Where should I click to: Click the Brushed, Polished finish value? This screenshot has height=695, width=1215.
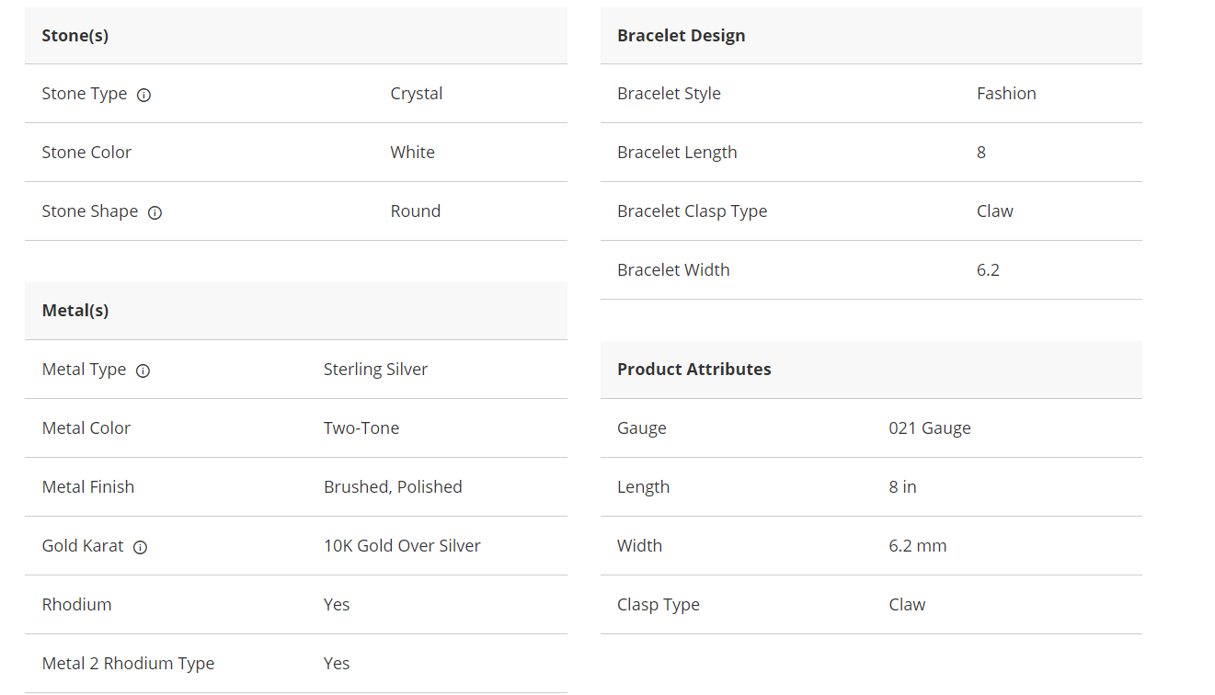pos(393,487)
